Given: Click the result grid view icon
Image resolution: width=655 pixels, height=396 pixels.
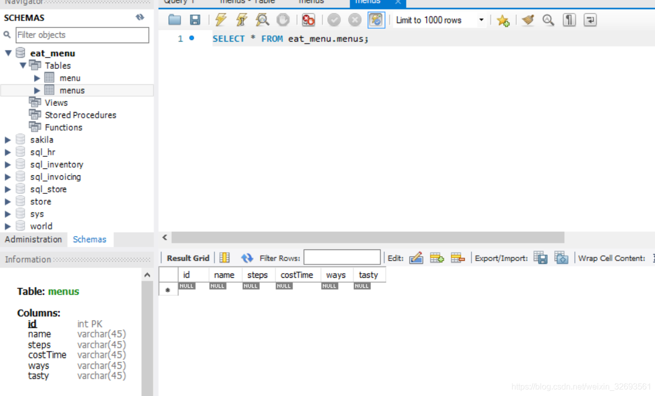Looking at the screenshot, I should pos(224,258).
